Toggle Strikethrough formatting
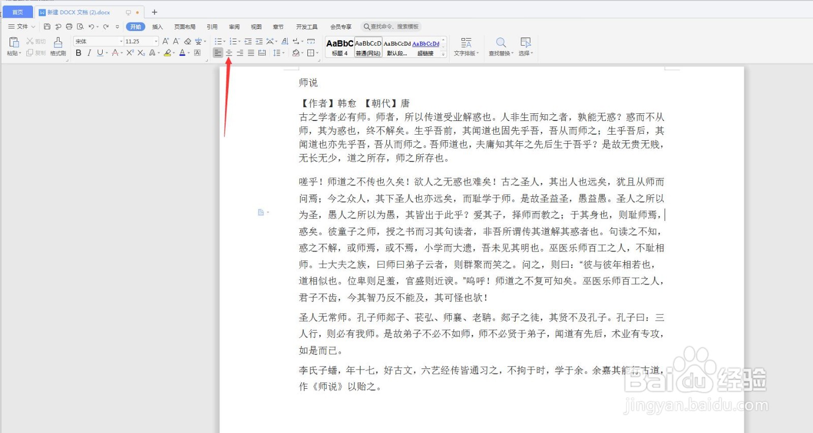Viewport: 813px width, 433px height. click(115, 53)
